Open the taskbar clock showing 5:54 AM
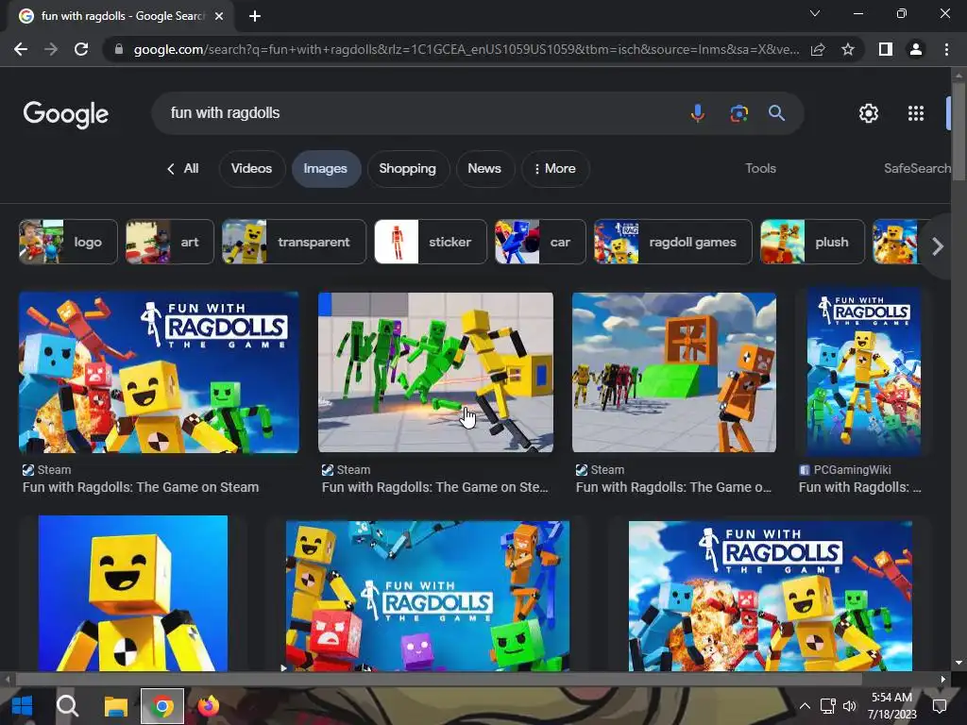The height and width of the screenshot is (725, 967). pos(891,706)
